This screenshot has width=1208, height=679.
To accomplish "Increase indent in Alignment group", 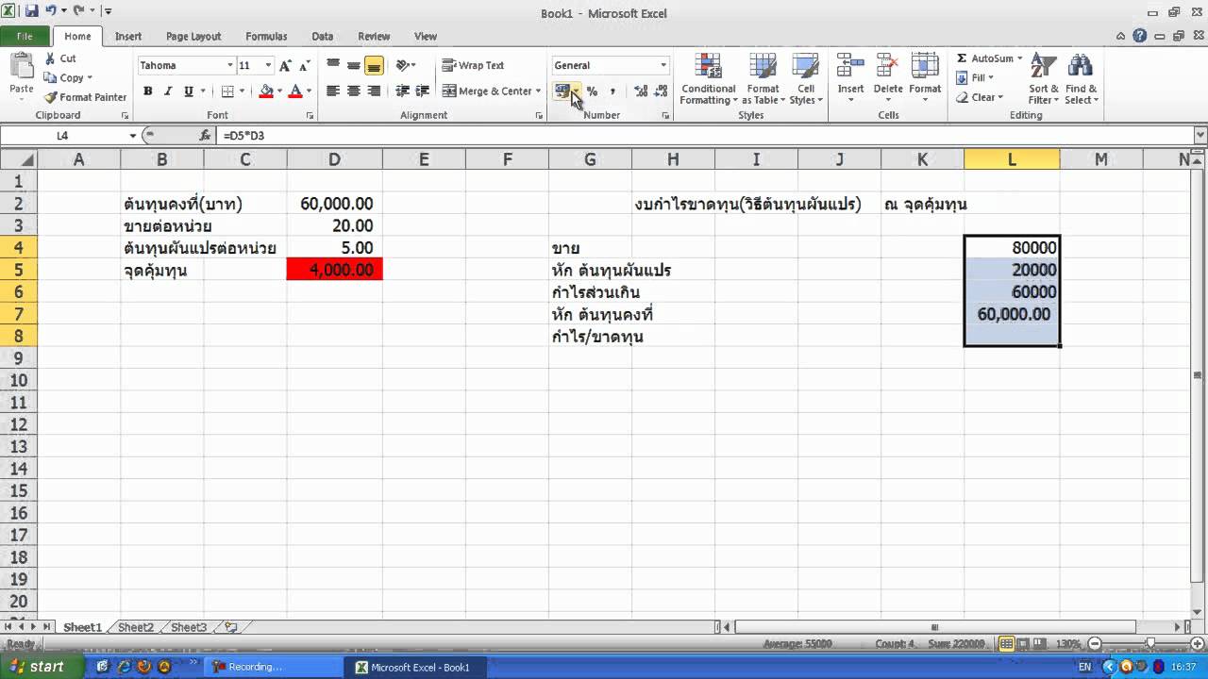I will pos(423,91).
